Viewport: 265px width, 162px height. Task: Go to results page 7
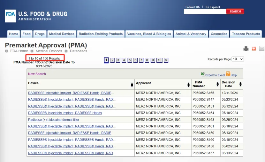coord(141,60)
